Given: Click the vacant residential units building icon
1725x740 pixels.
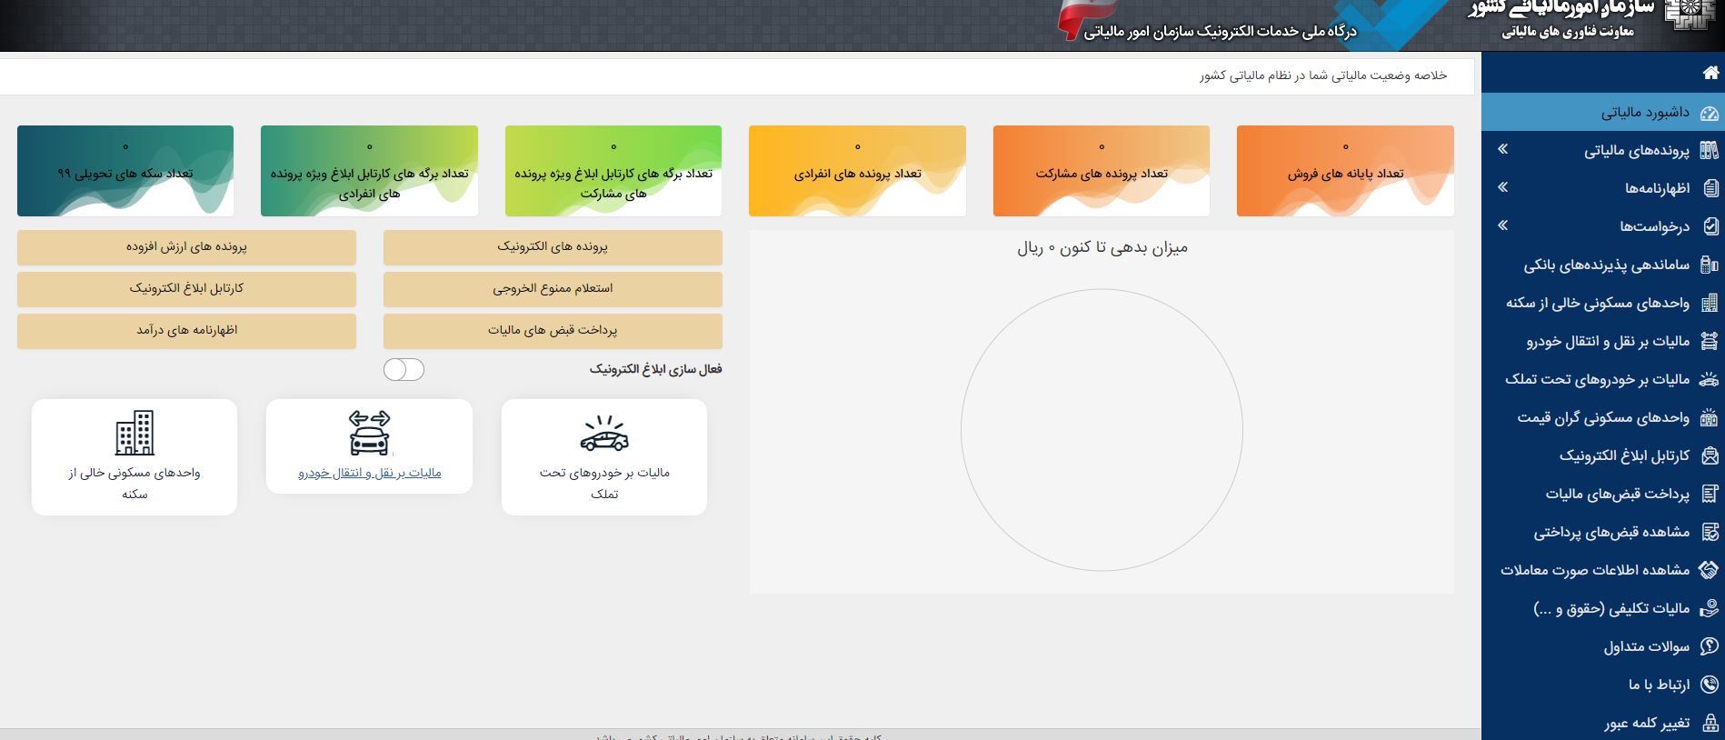Looking at the screenshot, I should tap(135, 433).
